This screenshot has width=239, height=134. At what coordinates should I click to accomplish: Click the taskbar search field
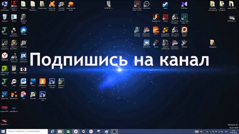click(x=27, y=131)
